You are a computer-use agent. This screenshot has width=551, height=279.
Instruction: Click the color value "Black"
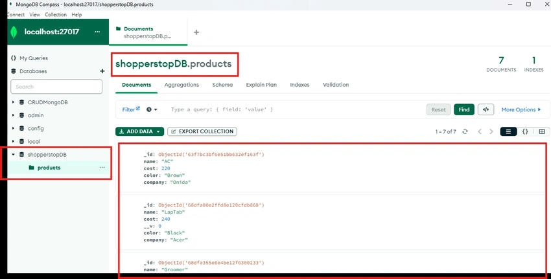174,232
